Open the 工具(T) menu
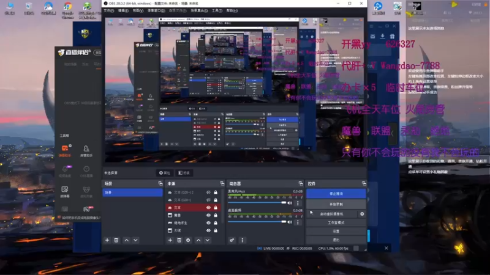 click(217, 10)
